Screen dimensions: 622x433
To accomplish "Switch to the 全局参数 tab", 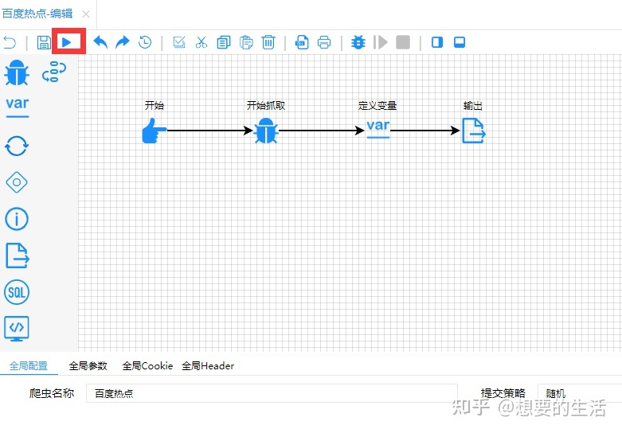I will tap(88, 365).
